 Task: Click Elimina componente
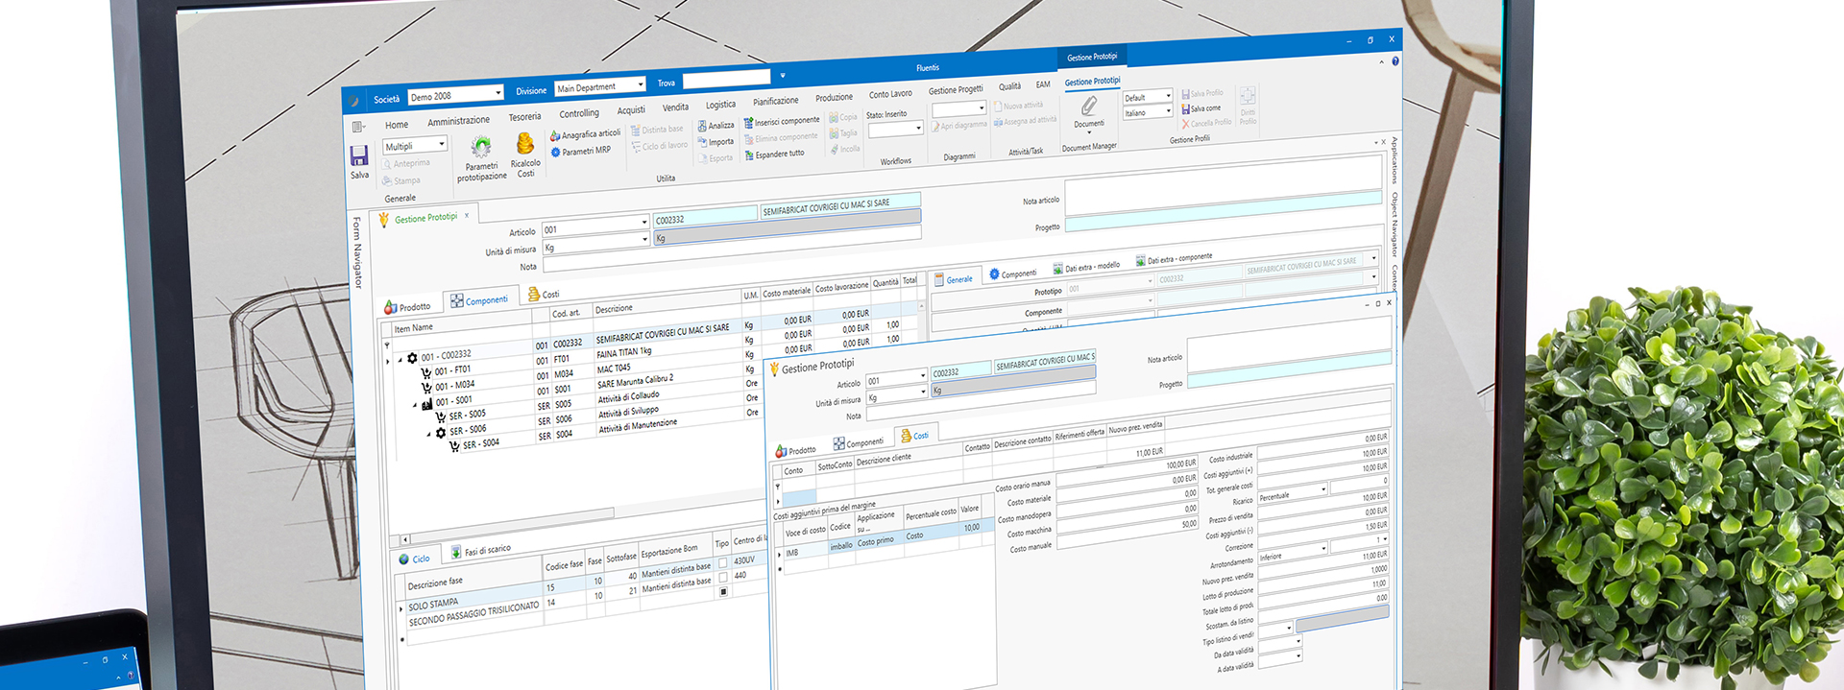pyautogui.click(x=781, y=138)
